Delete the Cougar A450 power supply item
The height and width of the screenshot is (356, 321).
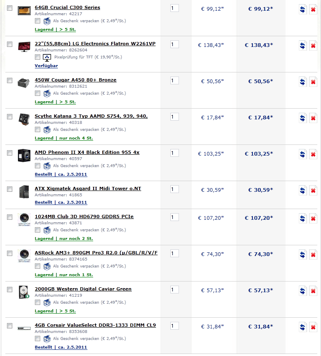[x=313, y=82]
